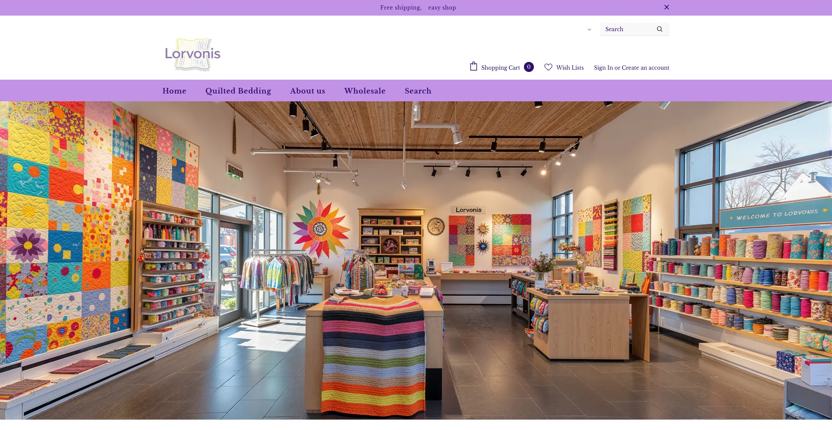This screenshot has height=430, width=832.
Task: Open the Wish Lists link
Action: 570,68
